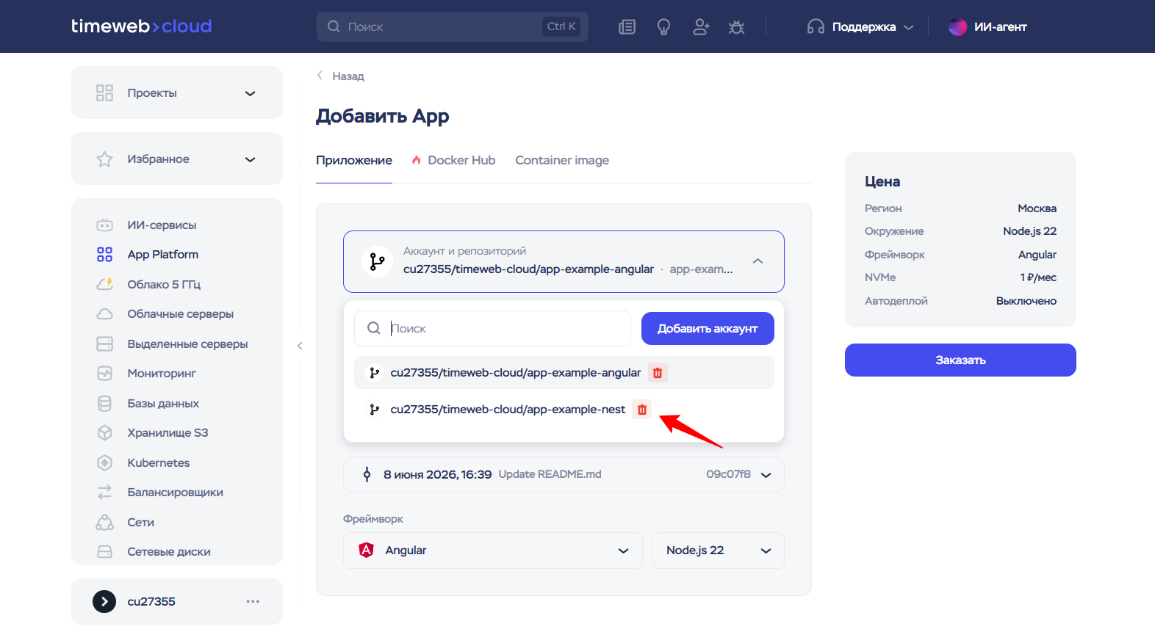This screenshot has height=632, width=1155.
Task: Open Мониторинг in the sidebar
Action: point(162,373)
